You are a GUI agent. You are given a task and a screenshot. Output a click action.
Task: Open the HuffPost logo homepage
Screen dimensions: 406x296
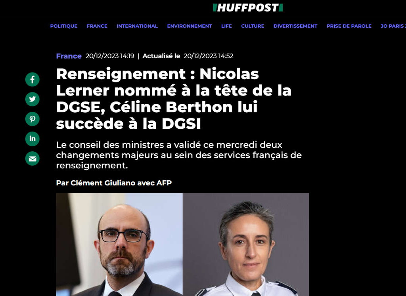point(248,8)
